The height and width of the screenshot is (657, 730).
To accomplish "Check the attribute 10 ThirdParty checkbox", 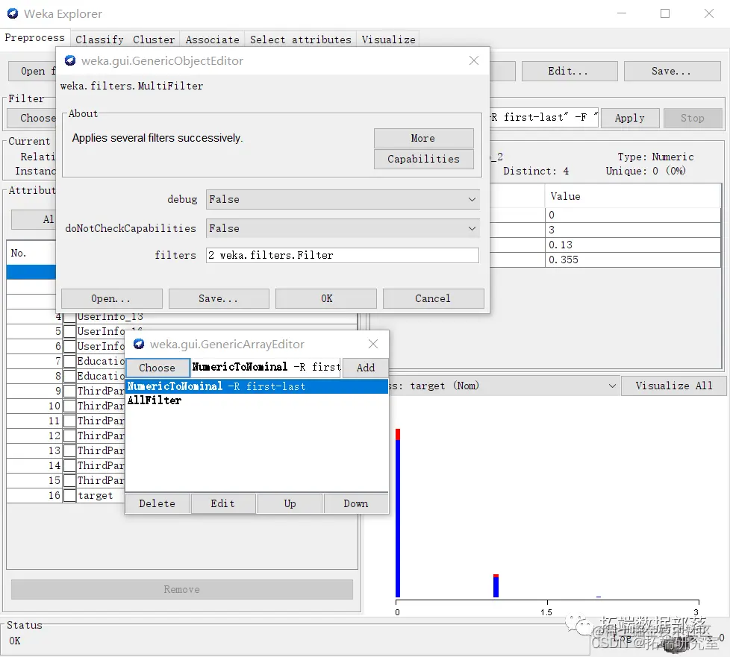I will 69,406.
